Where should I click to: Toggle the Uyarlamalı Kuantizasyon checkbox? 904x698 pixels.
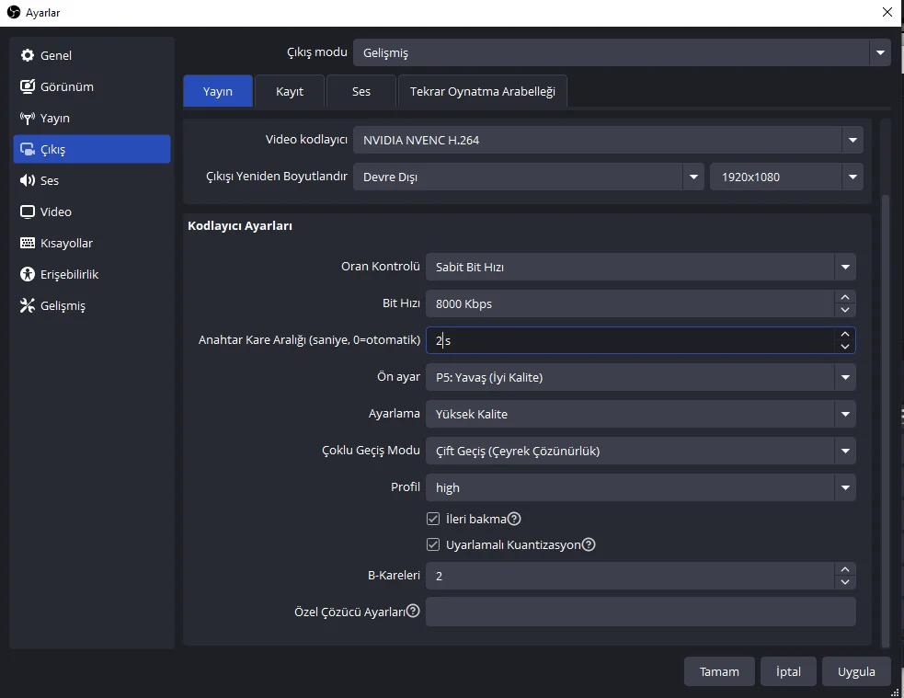pos(433,544)
